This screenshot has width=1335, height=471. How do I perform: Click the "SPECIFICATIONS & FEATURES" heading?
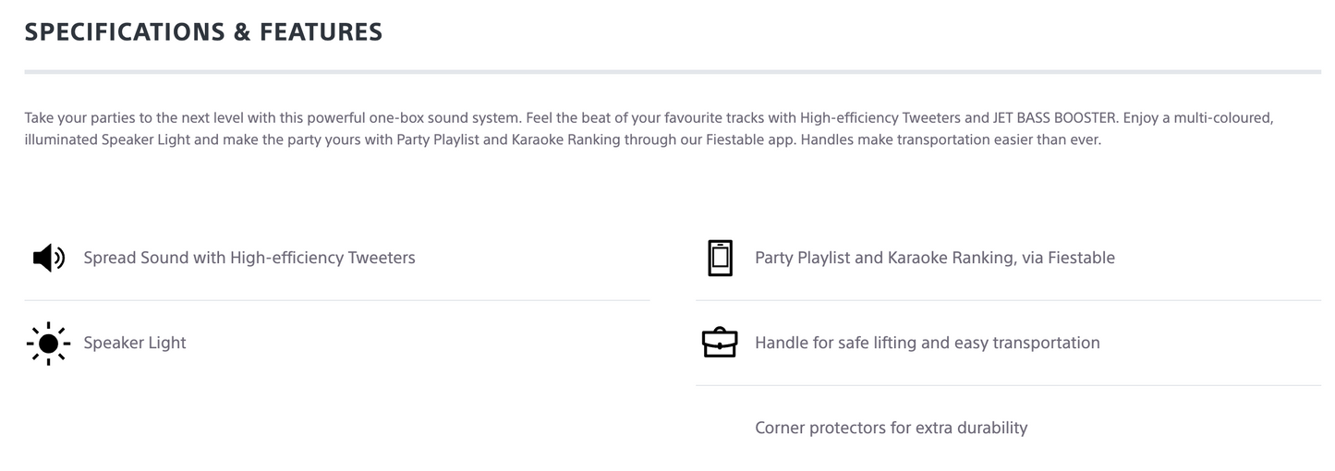coord(203,31)
